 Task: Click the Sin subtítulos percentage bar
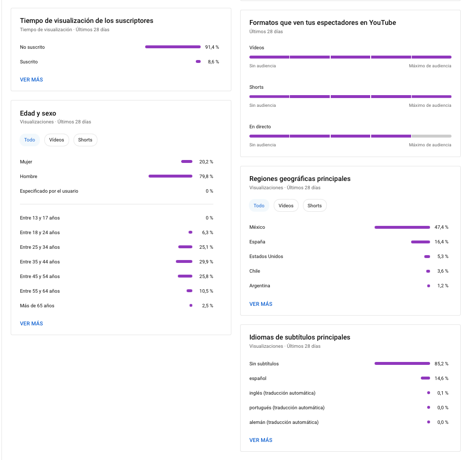click(402, 363)
